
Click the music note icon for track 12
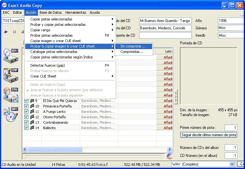tap(32, 117)
